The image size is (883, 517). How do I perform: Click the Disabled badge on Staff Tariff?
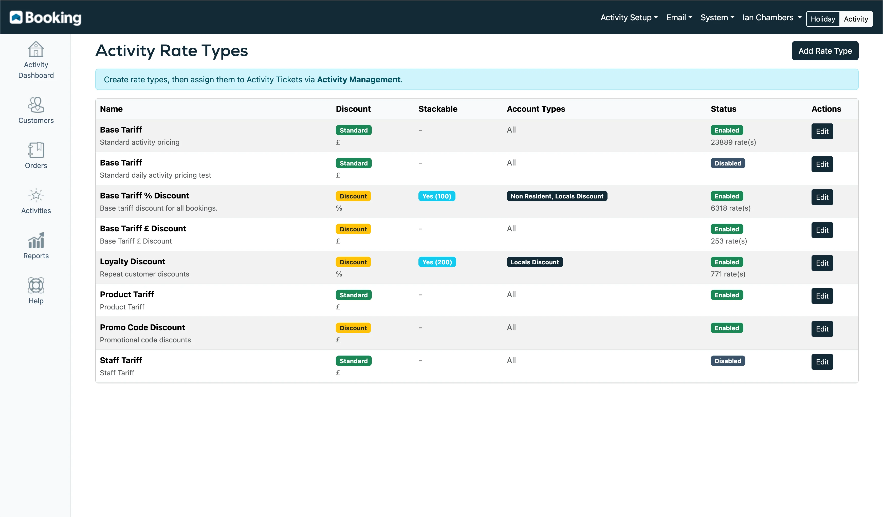(x=728, y=361)
